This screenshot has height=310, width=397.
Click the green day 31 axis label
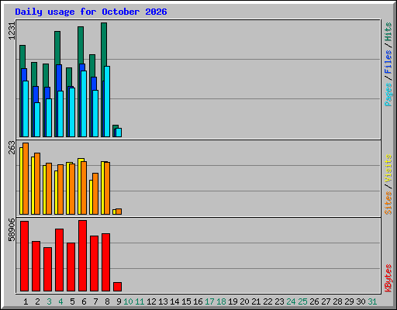click(x=372, y=301)
